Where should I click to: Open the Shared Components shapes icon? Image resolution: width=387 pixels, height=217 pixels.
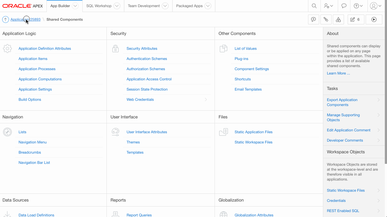338,19
